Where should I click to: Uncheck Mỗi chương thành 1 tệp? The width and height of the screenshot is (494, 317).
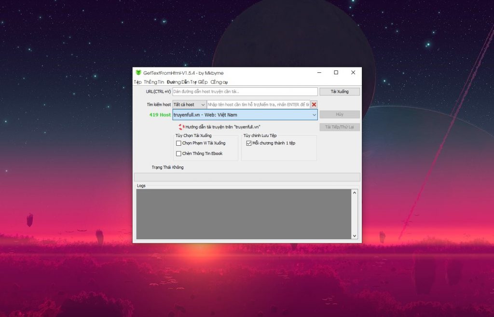tap(249, 143)
